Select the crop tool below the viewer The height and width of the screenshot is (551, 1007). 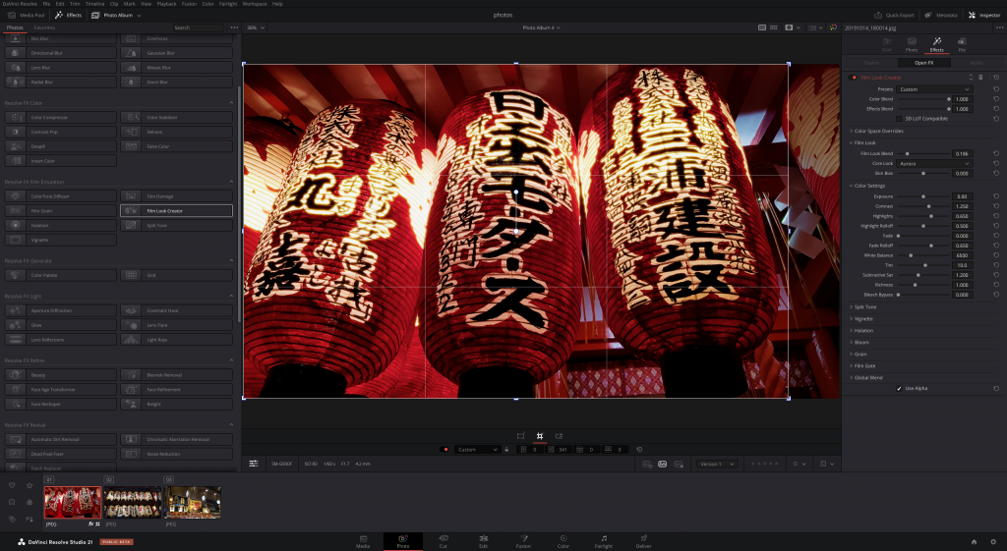(540, 436)
